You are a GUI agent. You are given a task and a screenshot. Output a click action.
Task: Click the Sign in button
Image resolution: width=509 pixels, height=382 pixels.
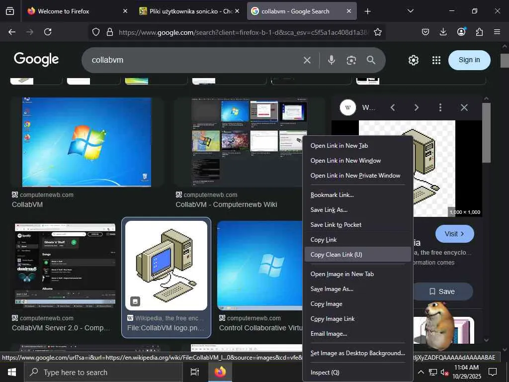(x=469, y=60)
